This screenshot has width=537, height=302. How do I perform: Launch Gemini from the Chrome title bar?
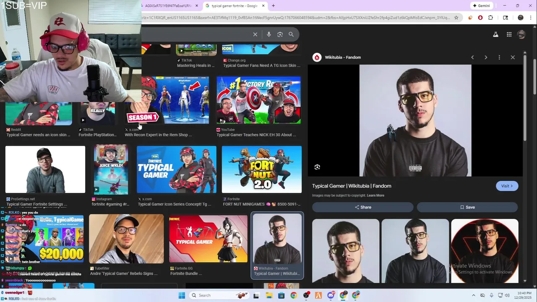tap(482, 5)
